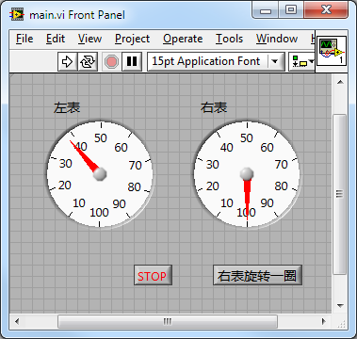
Task: Click the STOP button
Action: tap(153, 275)
